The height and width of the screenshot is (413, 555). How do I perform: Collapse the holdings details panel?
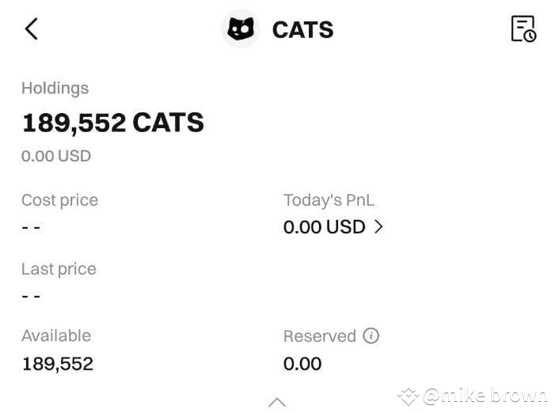click(277, 402)
